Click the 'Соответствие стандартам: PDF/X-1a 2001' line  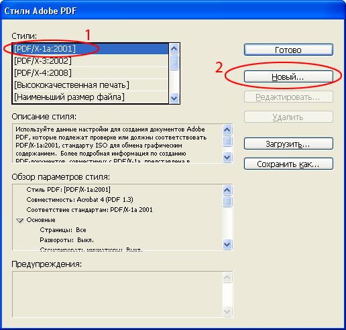click(x=89, y=210)
